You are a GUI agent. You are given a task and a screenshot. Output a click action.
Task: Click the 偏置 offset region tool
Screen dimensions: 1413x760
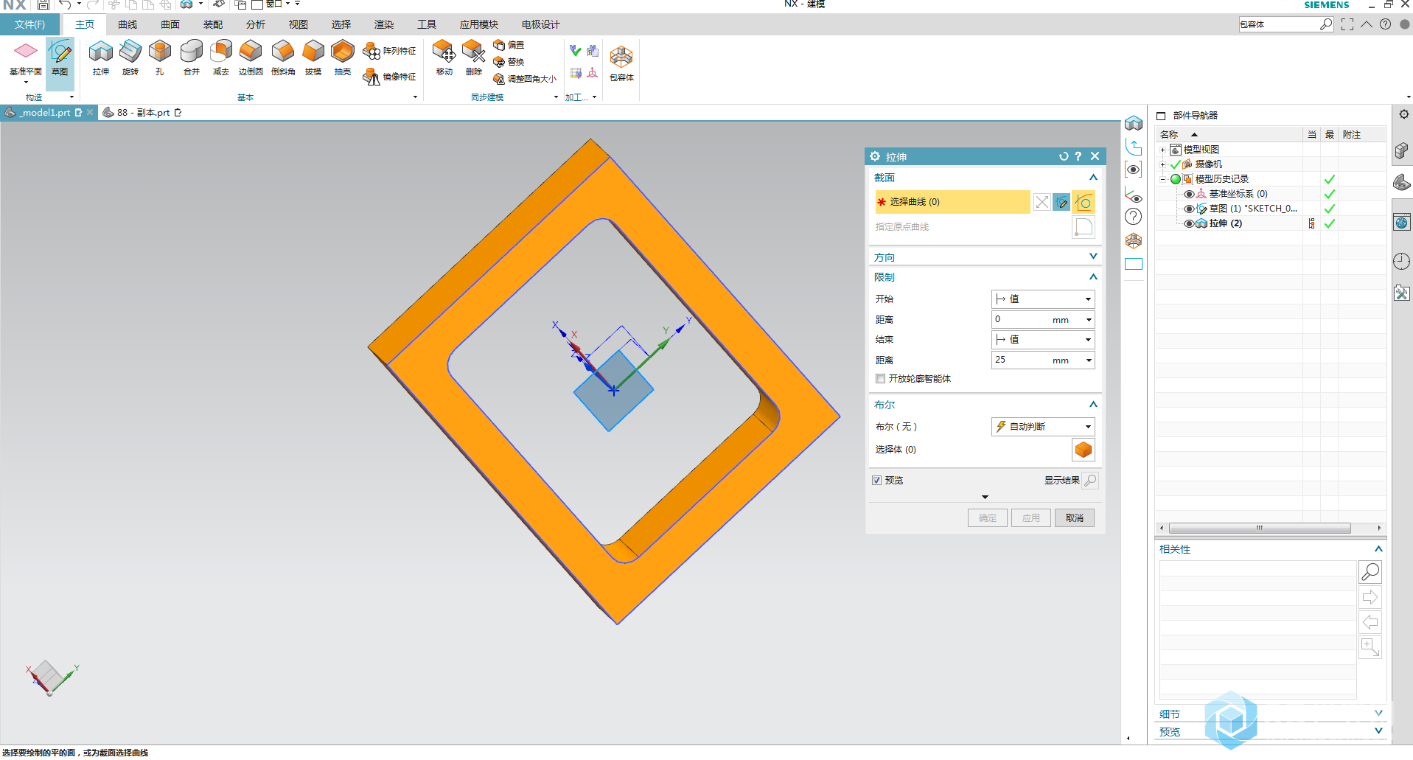509,45
